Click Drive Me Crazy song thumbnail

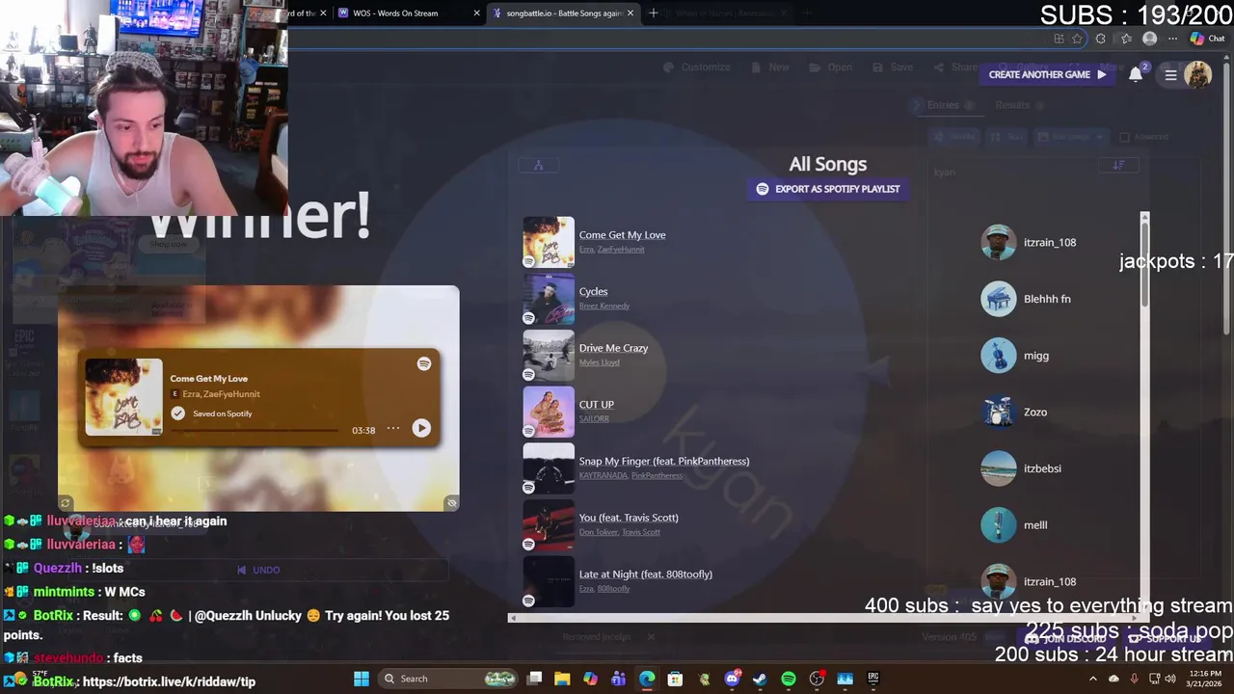coord(549,356)
